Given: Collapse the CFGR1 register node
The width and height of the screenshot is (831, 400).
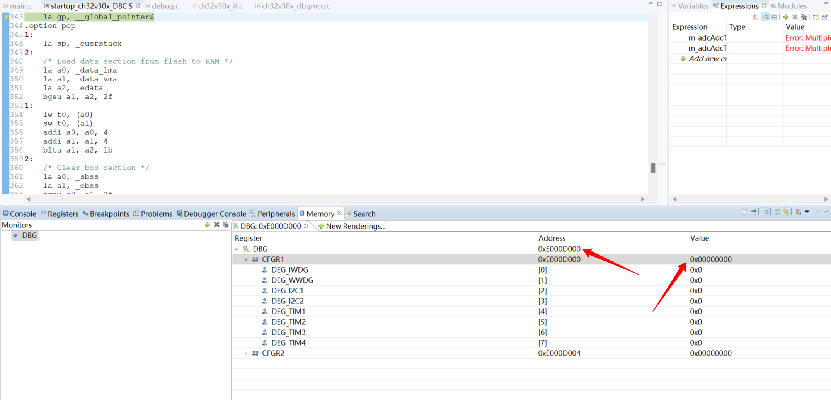Looking at the screenshot, I should (x=246, y=259).
